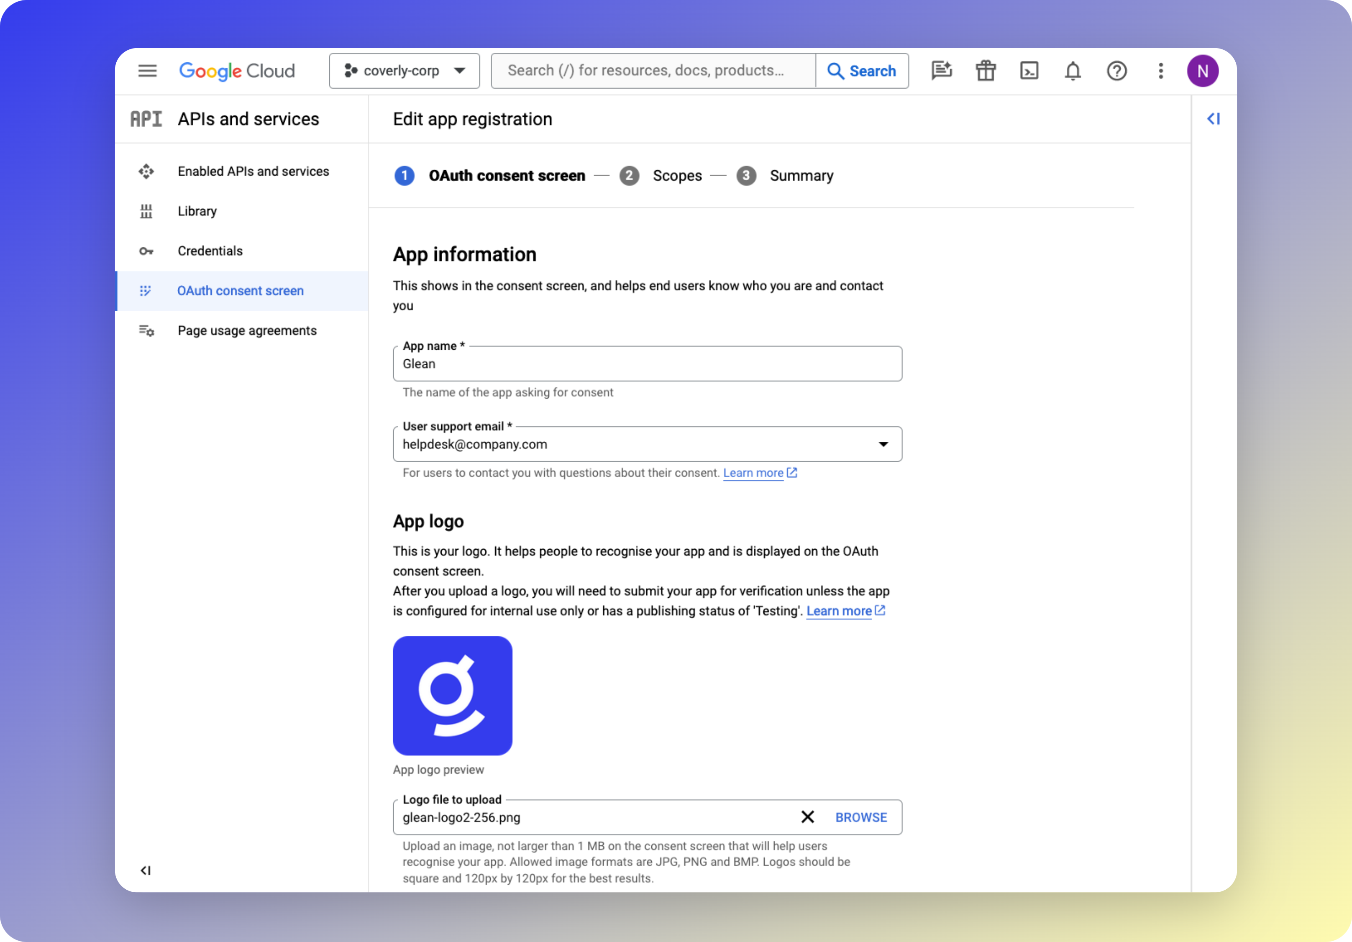This screenshot has height=942, width=1352.
Task: Open the notifications bell
Action: coord(1072,71)
